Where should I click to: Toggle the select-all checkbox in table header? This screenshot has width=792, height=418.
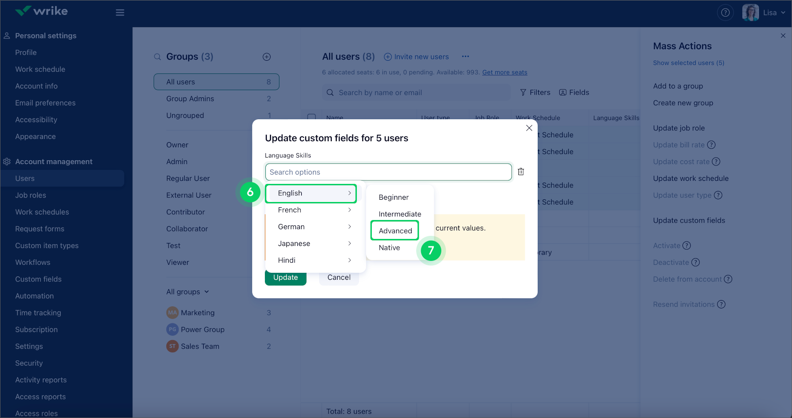coord(312,117)
